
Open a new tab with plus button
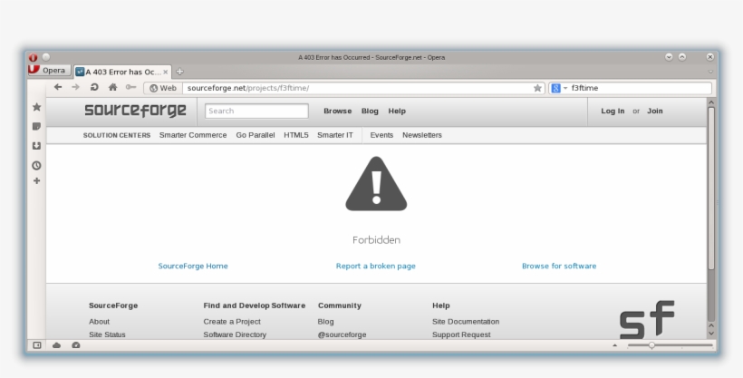(179, 72)
